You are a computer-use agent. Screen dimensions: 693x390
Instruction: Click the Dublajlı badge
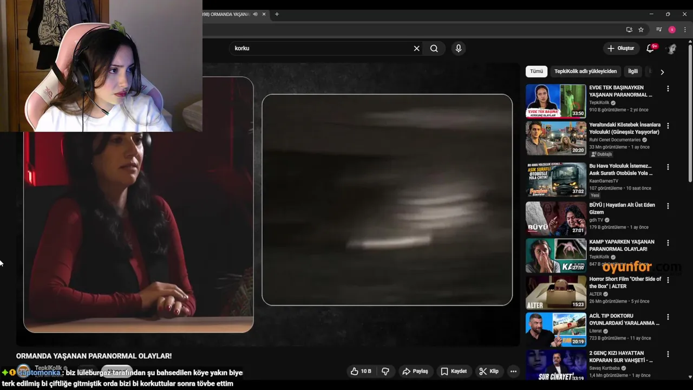tap(602, 154)
